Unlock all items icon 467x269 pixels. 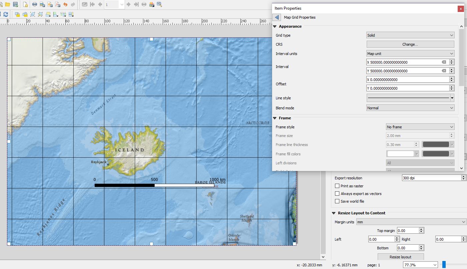(x=25, y=14)
